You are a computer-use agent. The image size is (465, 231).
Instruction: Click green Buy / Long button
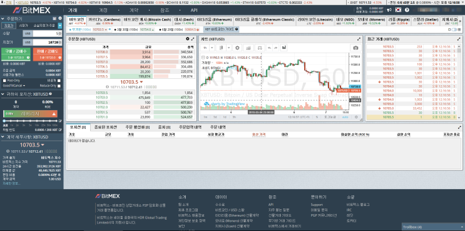pos(16,54)
